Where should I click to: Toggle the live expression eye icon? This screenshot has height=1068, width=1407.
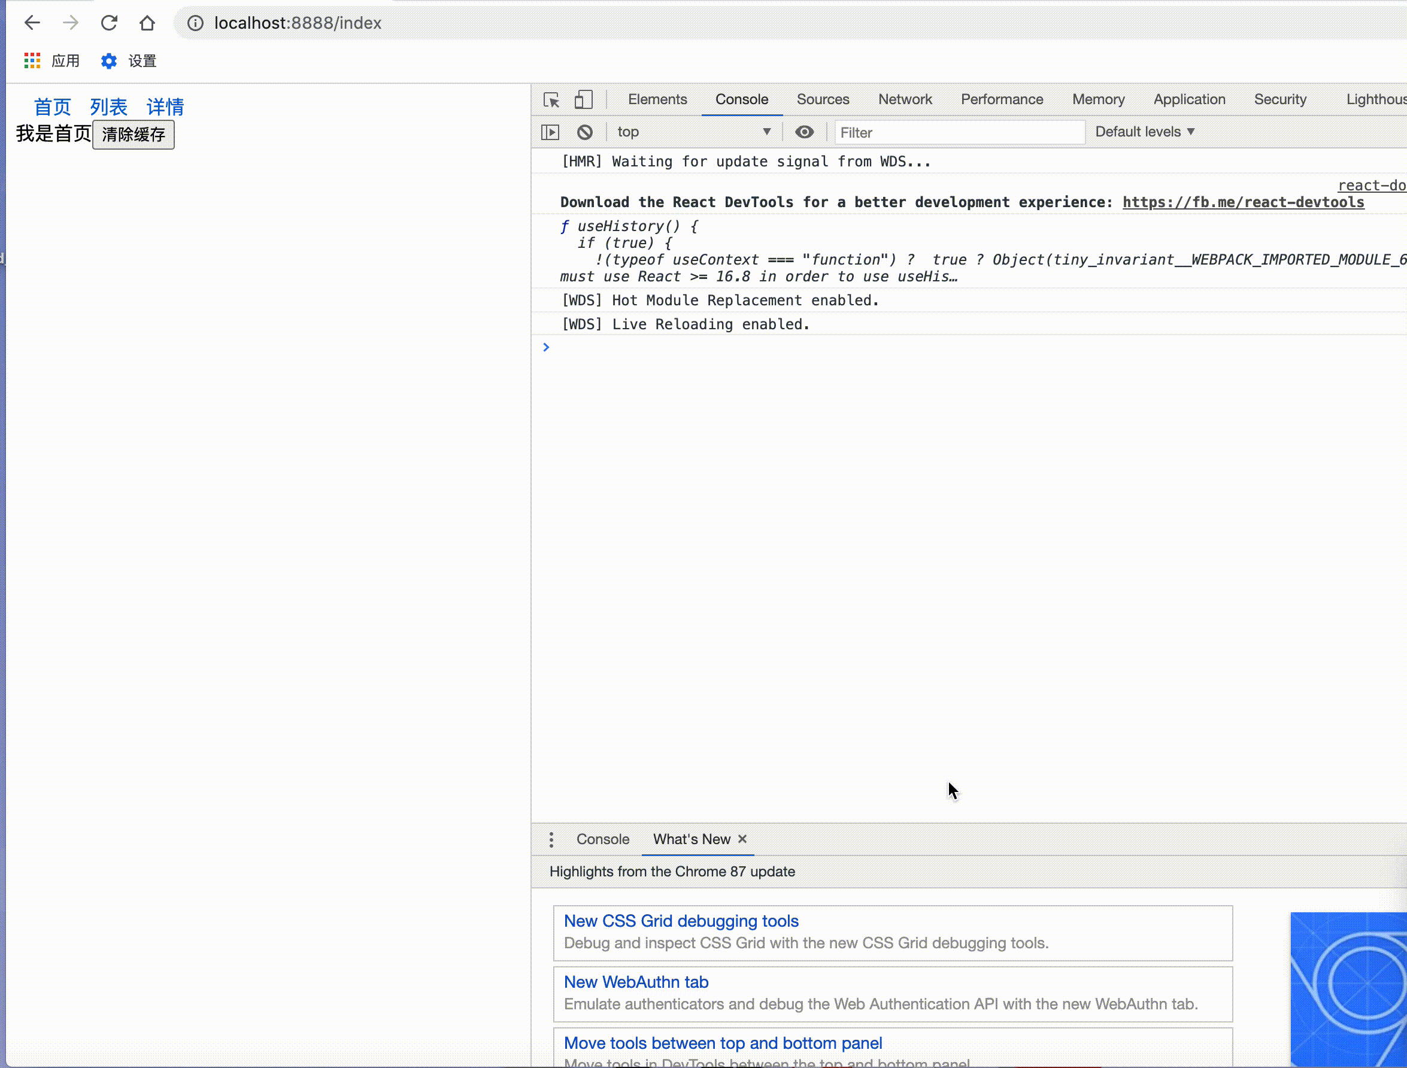click(x=804, y=132)
